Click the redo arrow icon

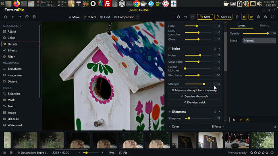click(192, 17)
